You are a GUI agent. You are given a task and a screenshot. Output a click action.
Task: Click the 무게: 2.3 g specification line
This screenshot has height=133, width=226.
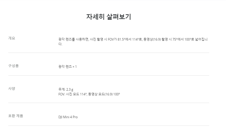click(66, 89)
